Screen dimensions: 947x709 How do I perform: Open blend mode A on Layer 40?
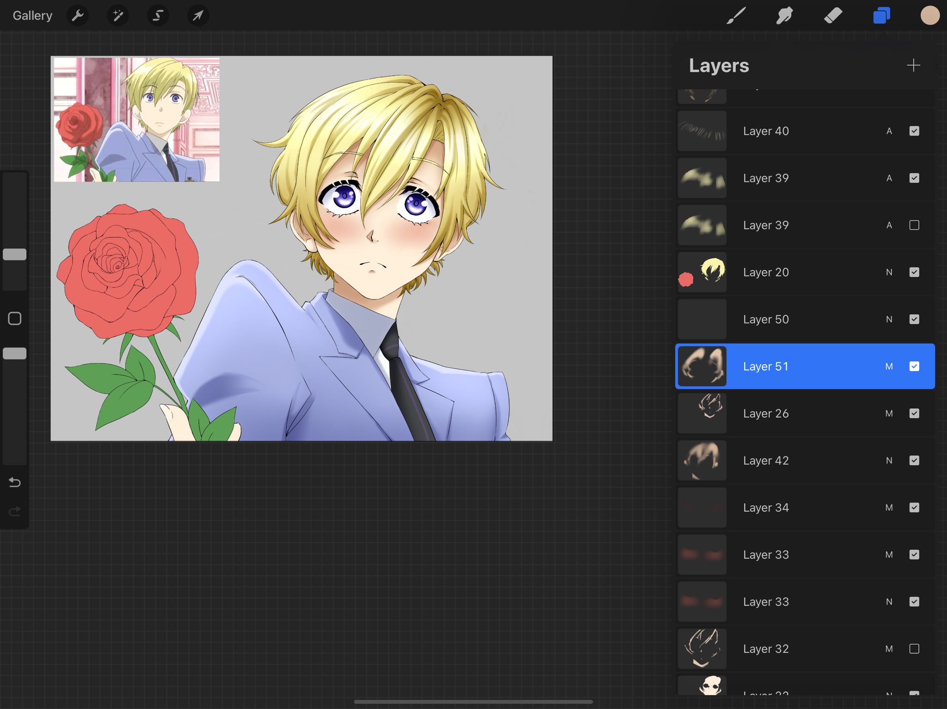pyautogui.click(x=889, y=131)
